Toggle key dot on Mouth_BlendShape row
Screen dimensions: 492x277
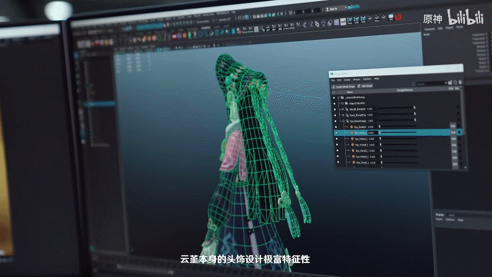coord(458,107)
